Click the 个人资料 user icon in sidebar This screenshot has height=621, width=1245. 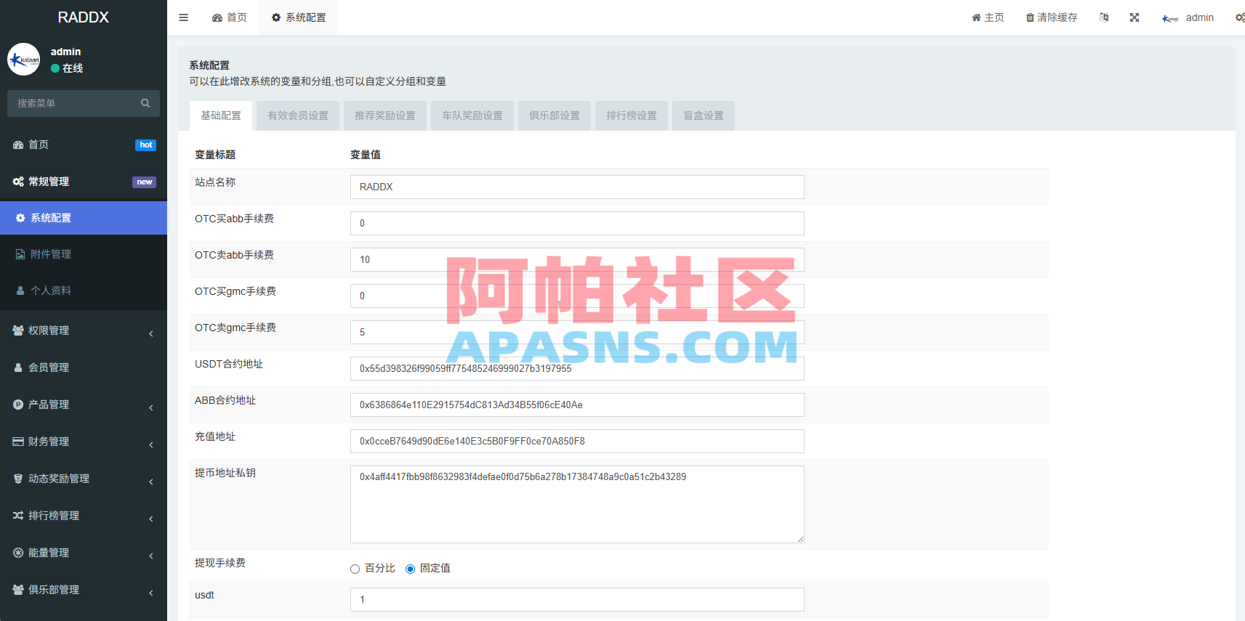point(20,291)
